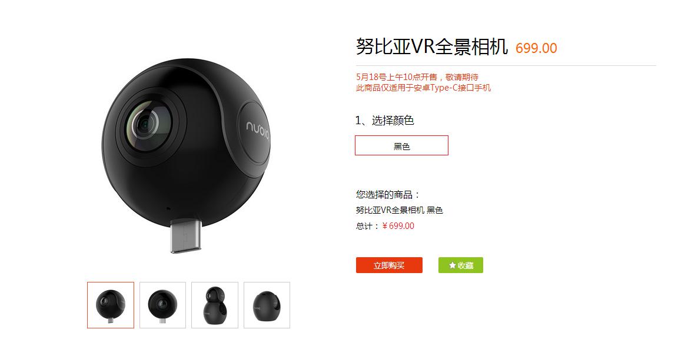698x359 pixels.
Task: Click the 1、选择颜色 section heading
Action: pyautogui.click(x=385, y=120)
